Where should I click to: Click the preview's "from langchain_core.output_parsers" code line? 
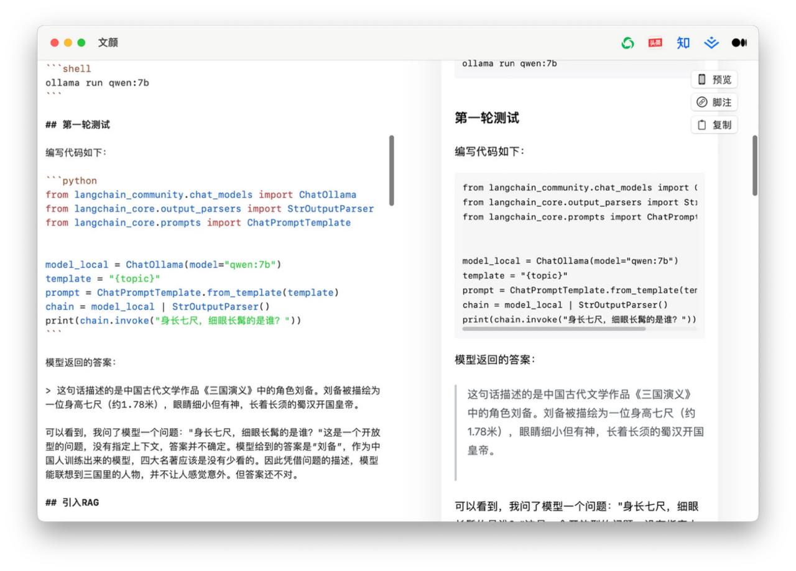point(580,202)
